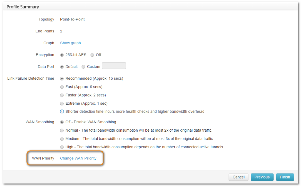Viewport: 305px width, 189px height.
Task: Select Recommended link failure detection time
Action: point(62,78)
